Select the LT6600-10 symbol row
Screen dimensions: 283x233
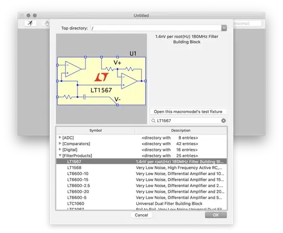tap(141, 173)
